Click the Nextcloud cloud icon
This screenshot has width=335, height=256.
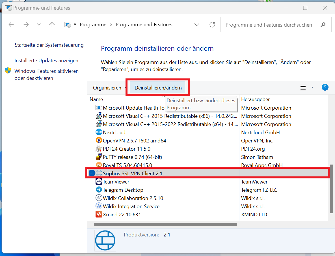[99, 132]
